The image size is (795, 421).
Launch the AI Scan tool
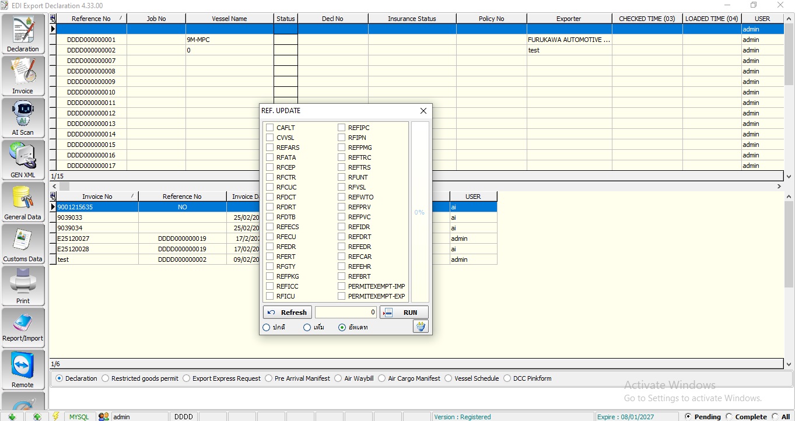point(23,117)
